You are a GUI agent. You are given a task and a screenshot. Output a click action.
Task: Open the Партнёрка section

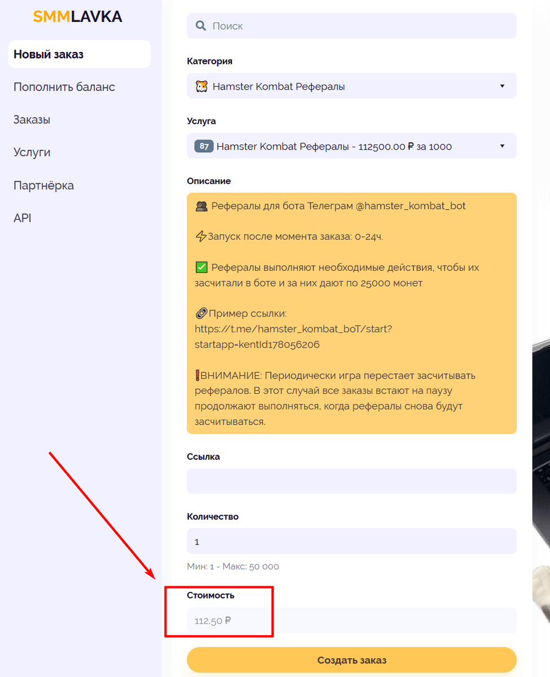[43, 185]
